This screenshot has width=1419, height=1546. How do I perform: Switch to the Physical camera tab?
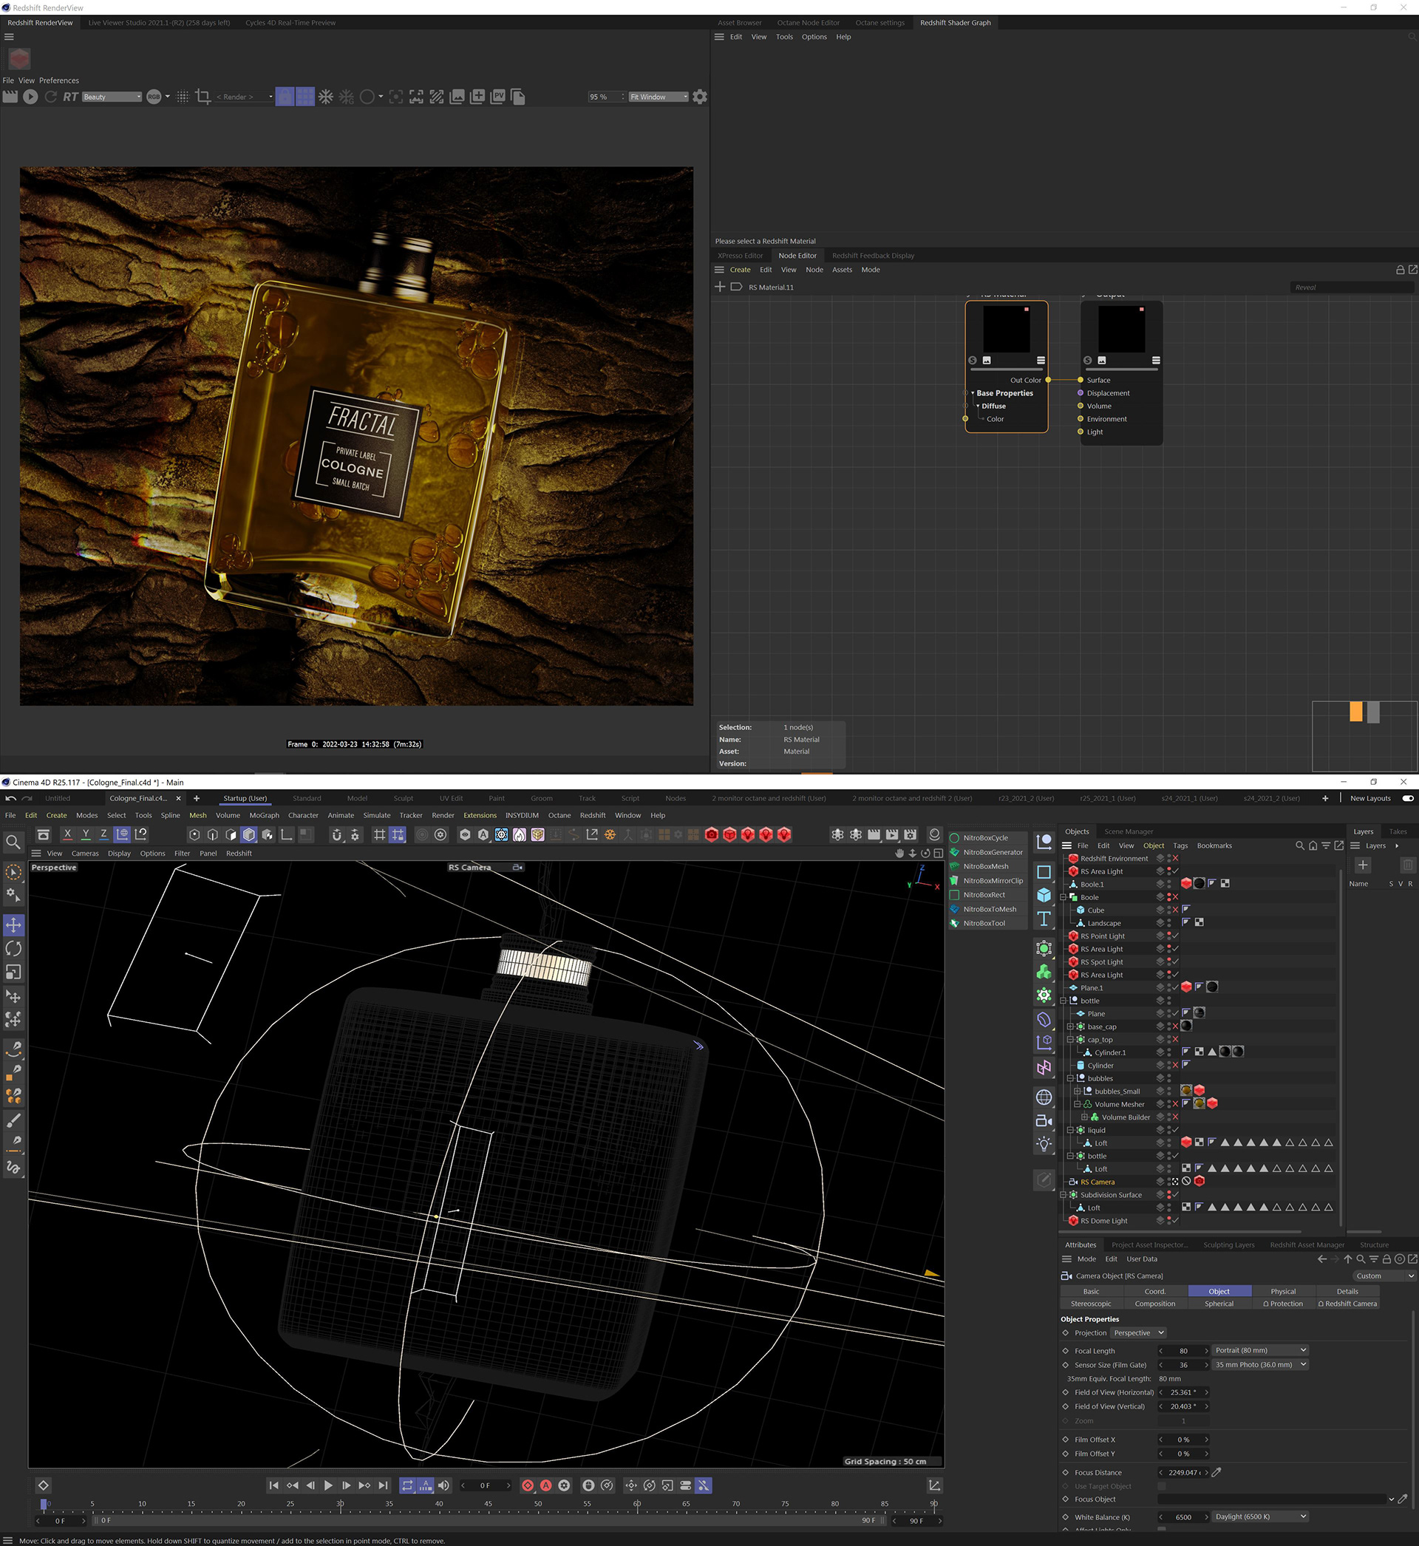tap(1282, 1291)
